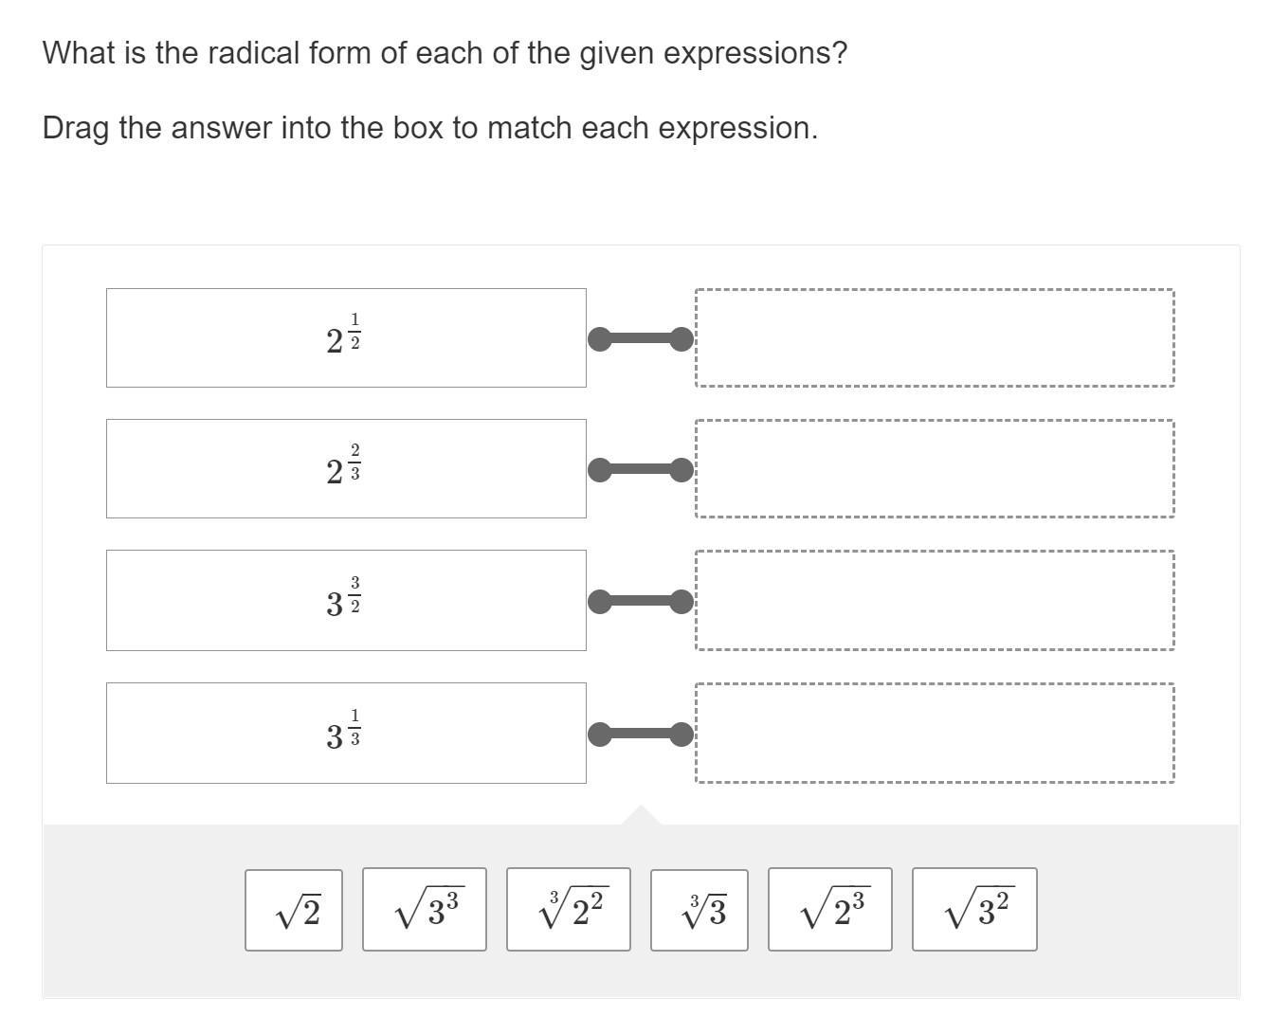
Task: Click the empty answer box for 2^(2/3)
Action: pyautogui.click(x=935, y=468)
